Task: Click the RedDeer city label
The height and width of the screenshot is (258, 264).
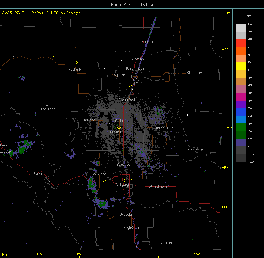Action: click(135, 78)
